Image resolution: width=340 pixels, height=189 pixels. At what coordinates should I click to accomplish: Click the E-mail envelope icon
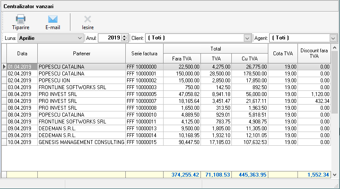(x=52, y=19)
